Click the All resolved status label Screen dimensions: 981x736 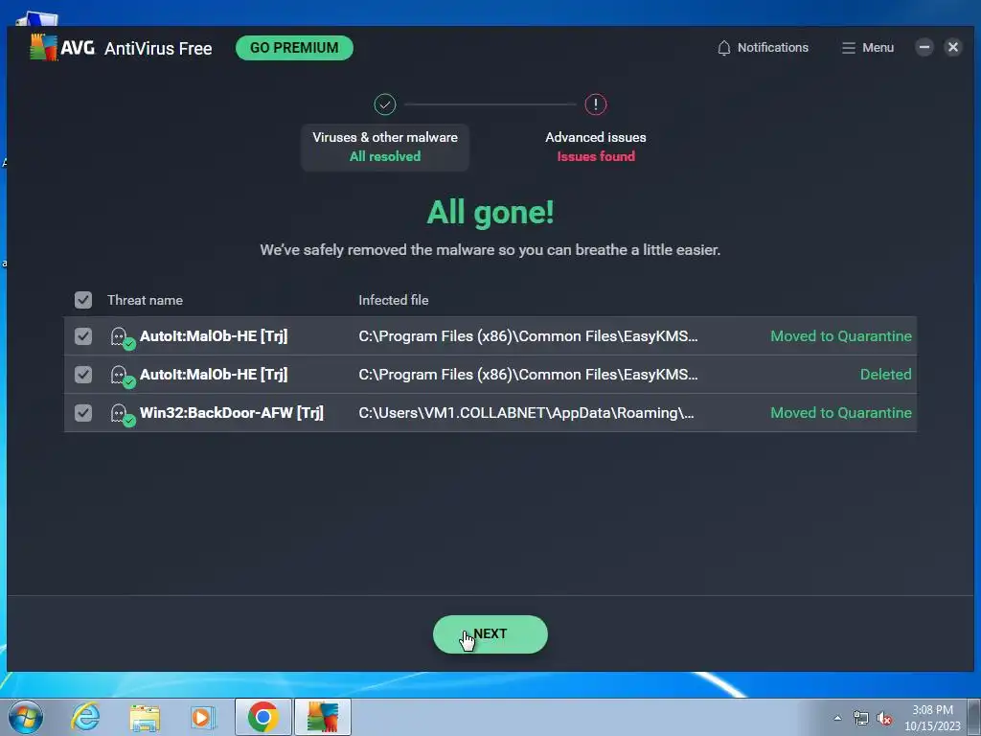point(385,156)
